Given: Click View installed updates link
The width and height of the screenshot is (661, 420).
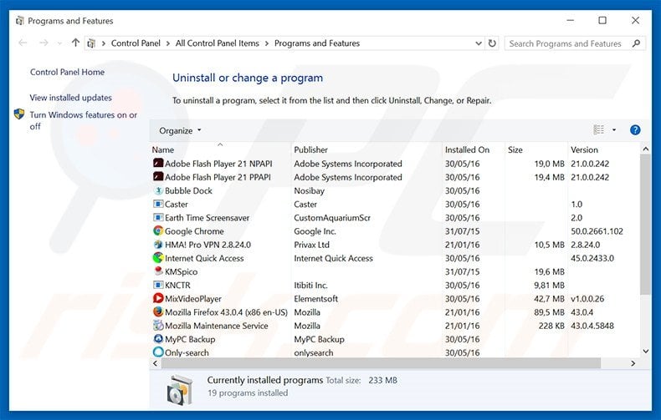Looking at the screenshot, I should pyautogui.click(x=70, y=98).
